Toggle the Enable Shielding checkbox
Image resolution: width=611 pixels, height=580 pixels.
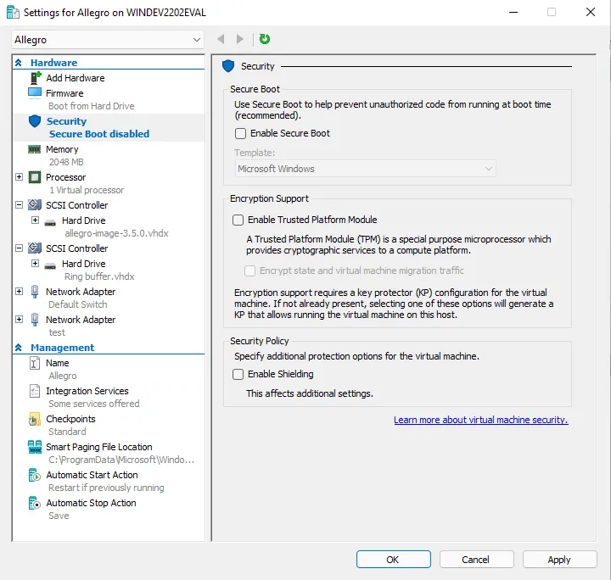238,374
